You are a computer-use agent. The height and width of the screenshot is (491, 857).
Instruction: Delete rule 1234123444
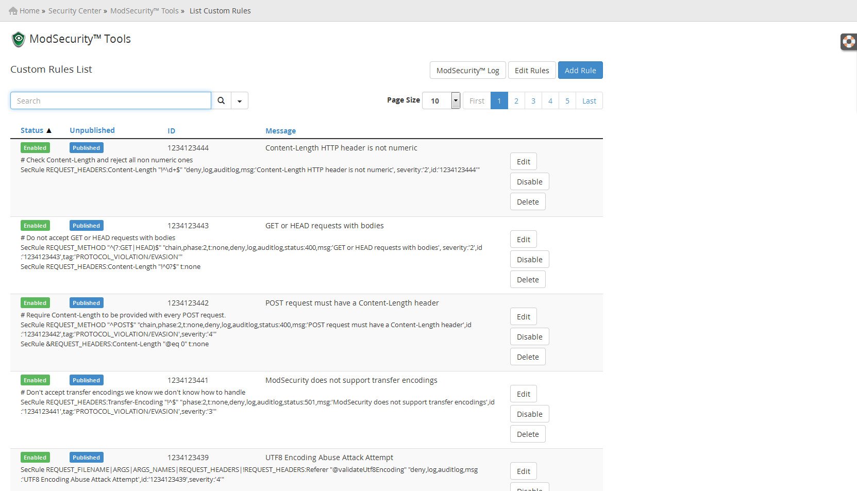[528, 201]
